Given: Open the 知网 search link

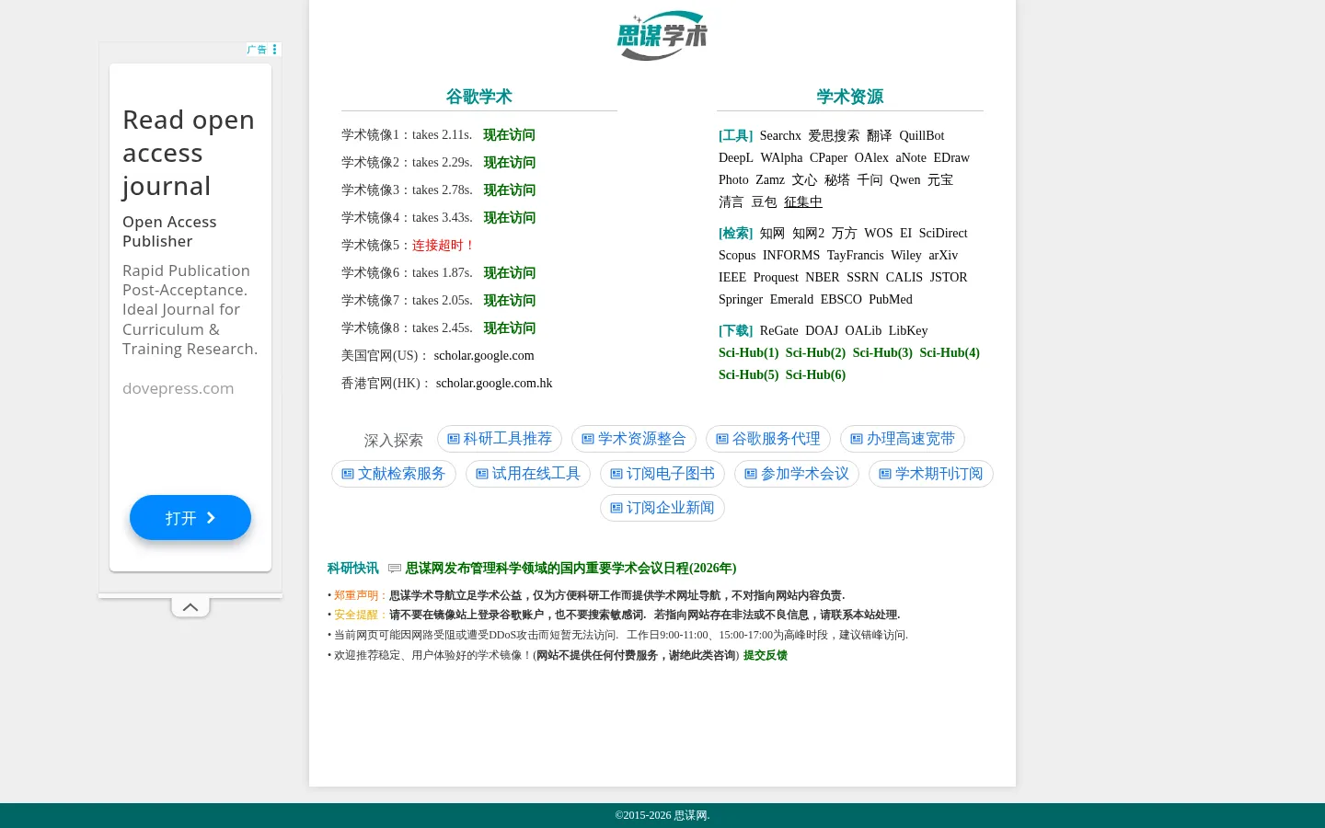Looking at the screenshot, I should [772, 234].
